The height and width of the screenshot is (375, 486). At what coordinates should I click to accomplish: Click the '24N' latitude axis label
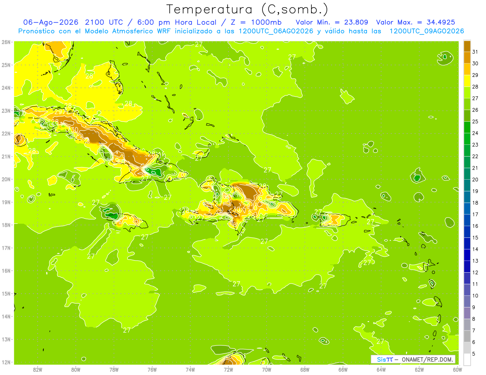tap(6, 88)
